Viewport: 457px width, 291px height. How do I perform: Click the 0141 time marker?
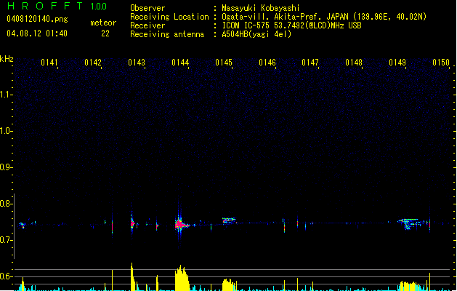click(x=49, y=63)
